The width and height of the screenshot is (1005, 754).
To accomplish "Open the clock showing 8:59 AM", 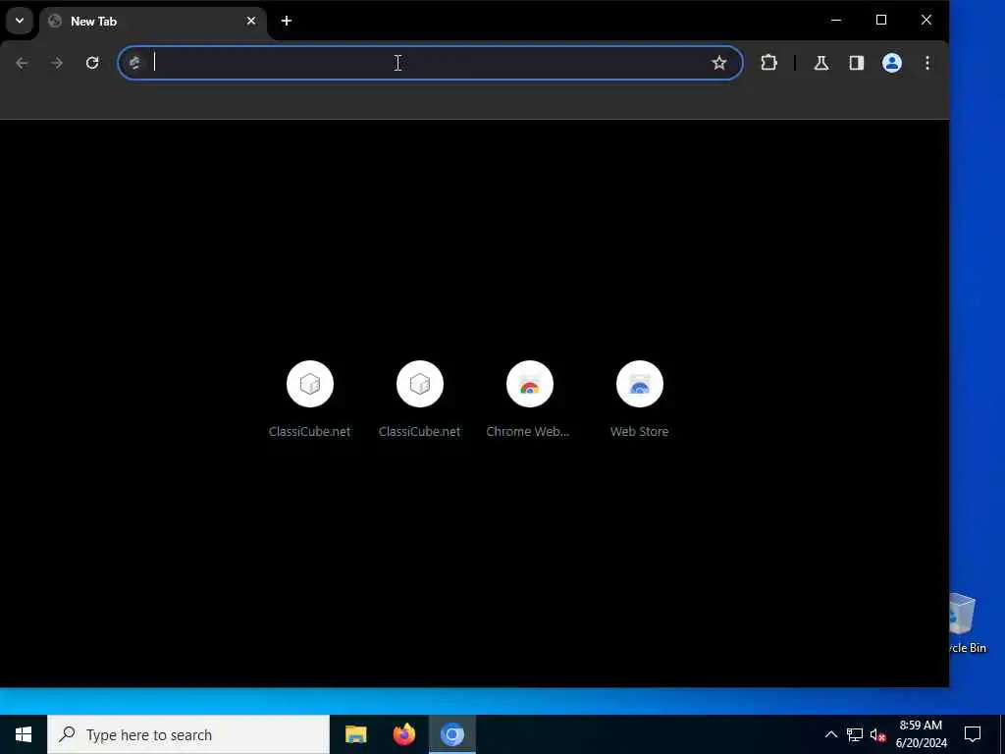I will (x=921, y=734).
